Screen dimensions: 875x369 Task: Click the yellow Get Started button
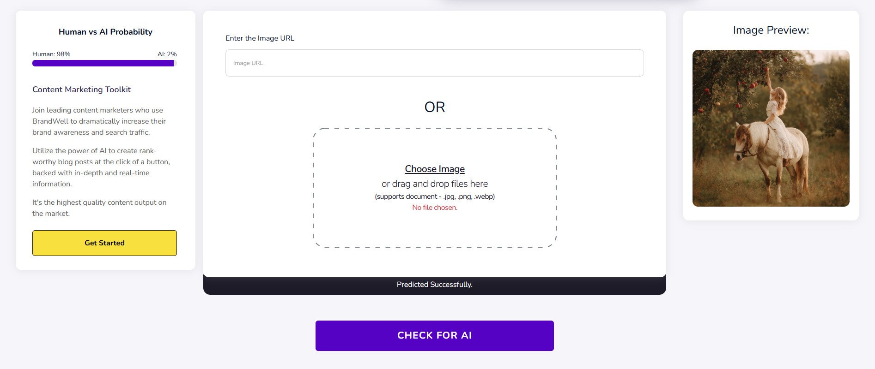pyautogui.click(x=104, y=243)
